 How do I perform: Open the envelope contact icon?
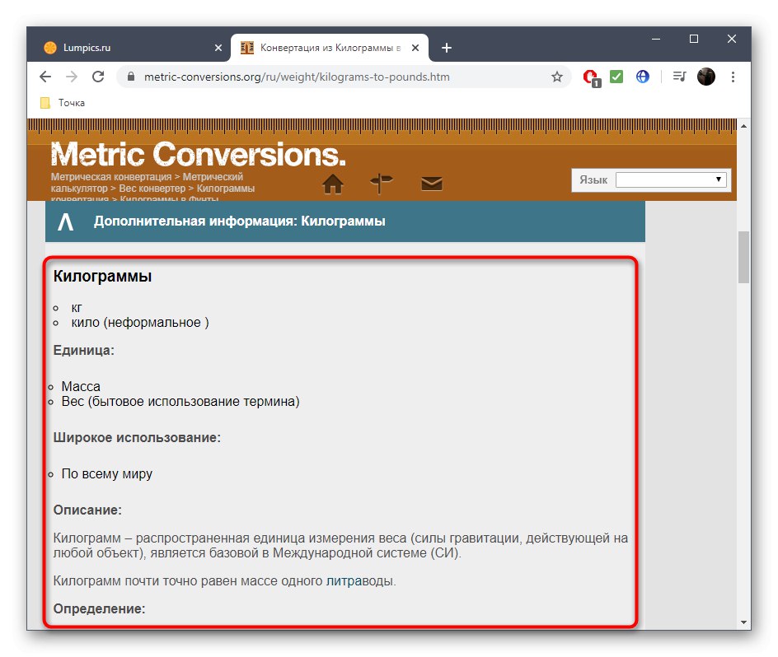click(432, 184)
